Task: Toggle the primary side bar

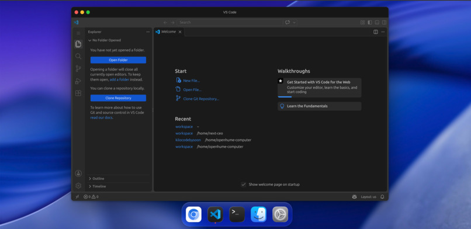Action: tap(370, 23)
